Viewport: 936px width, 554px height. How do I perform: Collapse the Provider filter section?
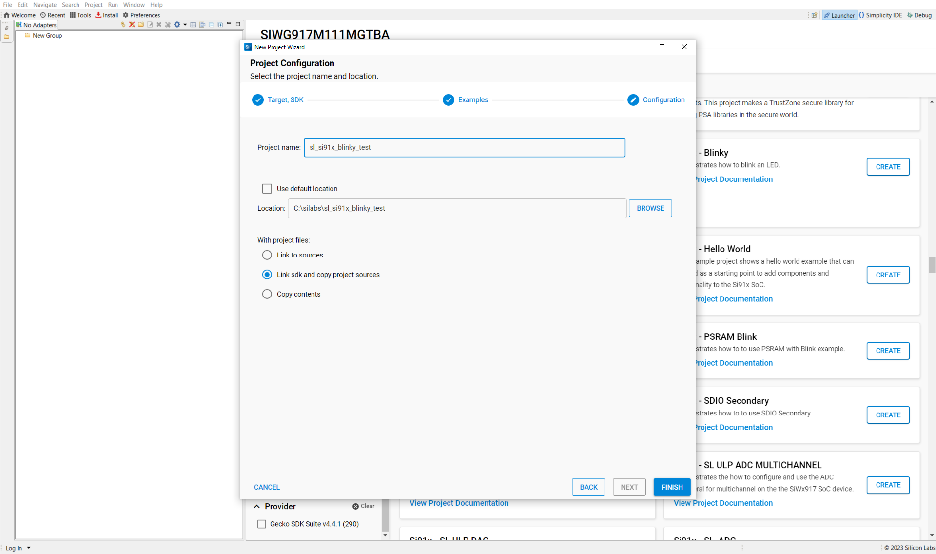(257, 506)
